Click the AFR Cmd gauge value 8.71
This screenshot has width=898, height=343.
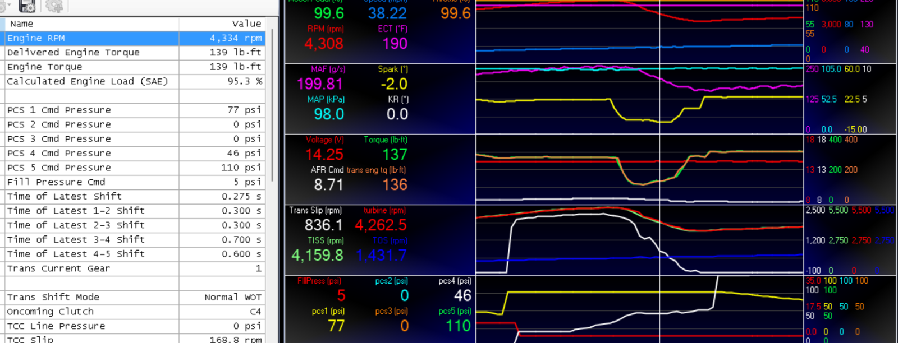coord(328,185)
